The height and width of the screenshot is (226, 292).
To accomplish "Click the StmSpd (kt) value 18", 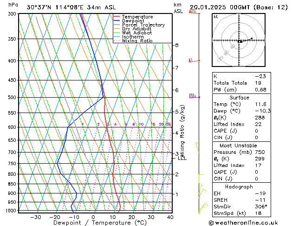I will [258, 213].
